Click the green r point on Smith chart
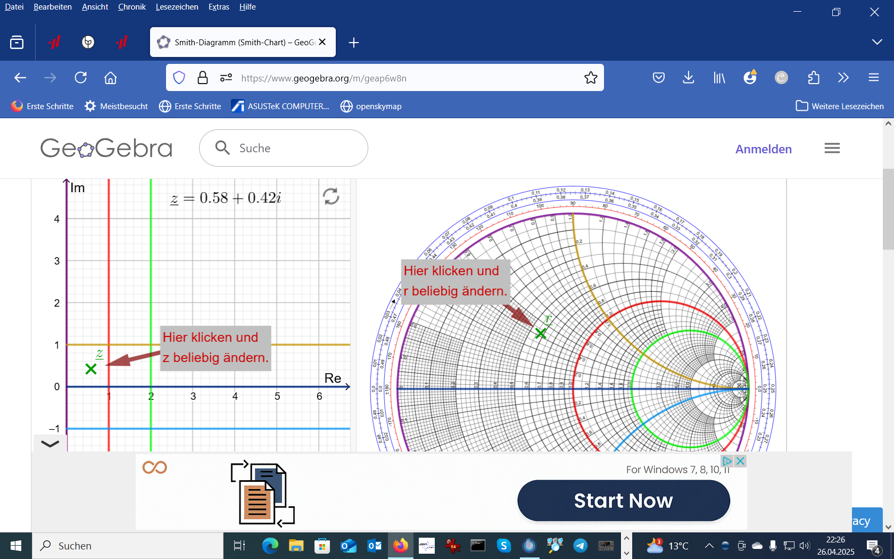This screenshot has width=894, height=559. tap(541, 333)
